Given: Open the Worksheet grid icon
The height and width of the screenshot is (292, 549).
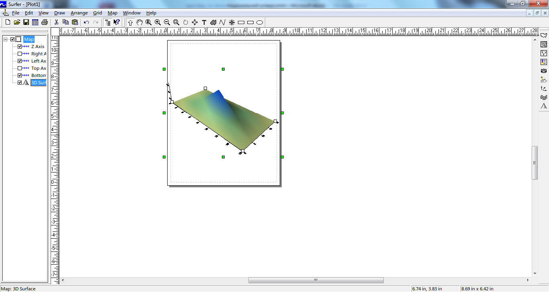Looking at the screenshot, I should click(35, 22).
